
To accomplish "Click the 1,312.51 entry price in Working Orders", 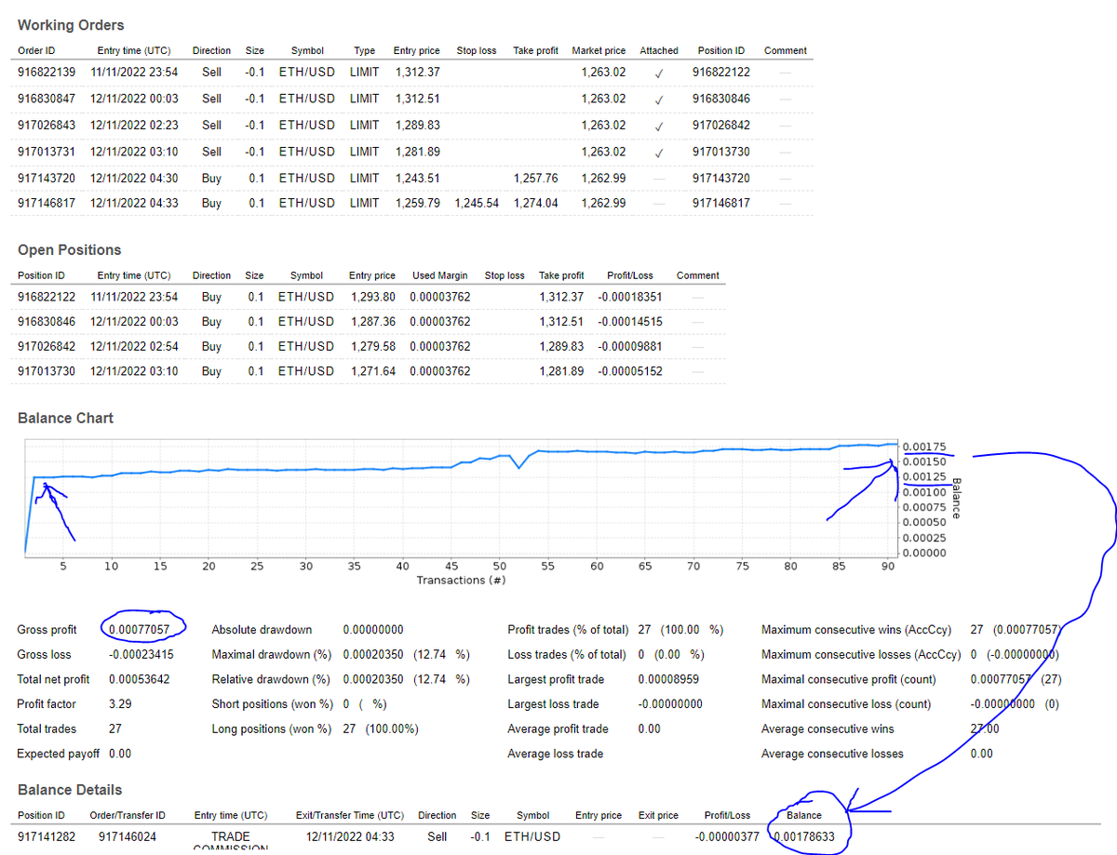I will (417, 99).
